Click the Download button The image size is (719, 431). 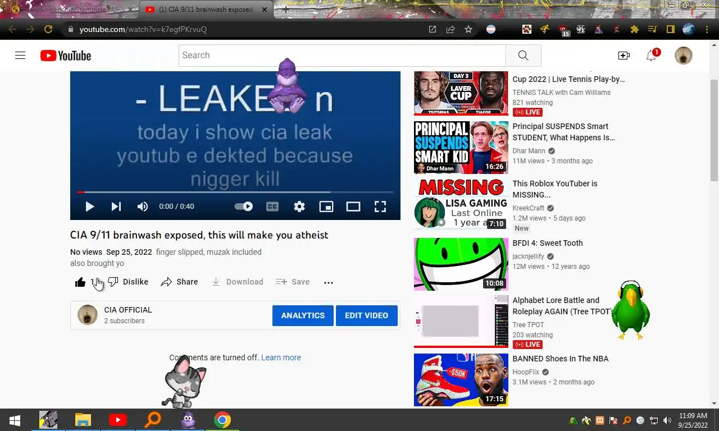coord(237,282)
